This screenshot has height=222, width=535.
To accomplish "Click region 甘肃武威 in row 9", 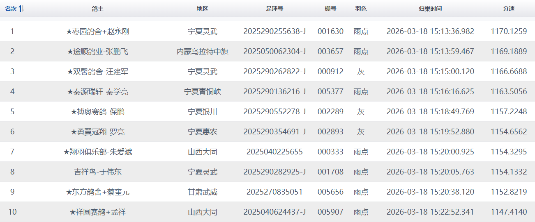I will pyautogui.click(x=202, y=192).
